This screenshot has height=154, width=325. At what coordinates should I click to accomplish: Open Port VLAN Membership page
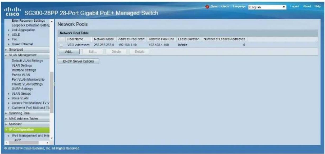[x=28, y=79]
